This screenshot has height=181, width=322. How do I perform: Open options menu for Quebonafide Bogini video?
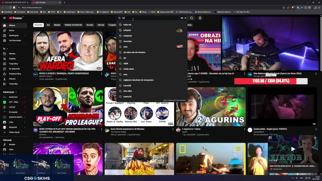pyautogui.click(x=316, y=129)
